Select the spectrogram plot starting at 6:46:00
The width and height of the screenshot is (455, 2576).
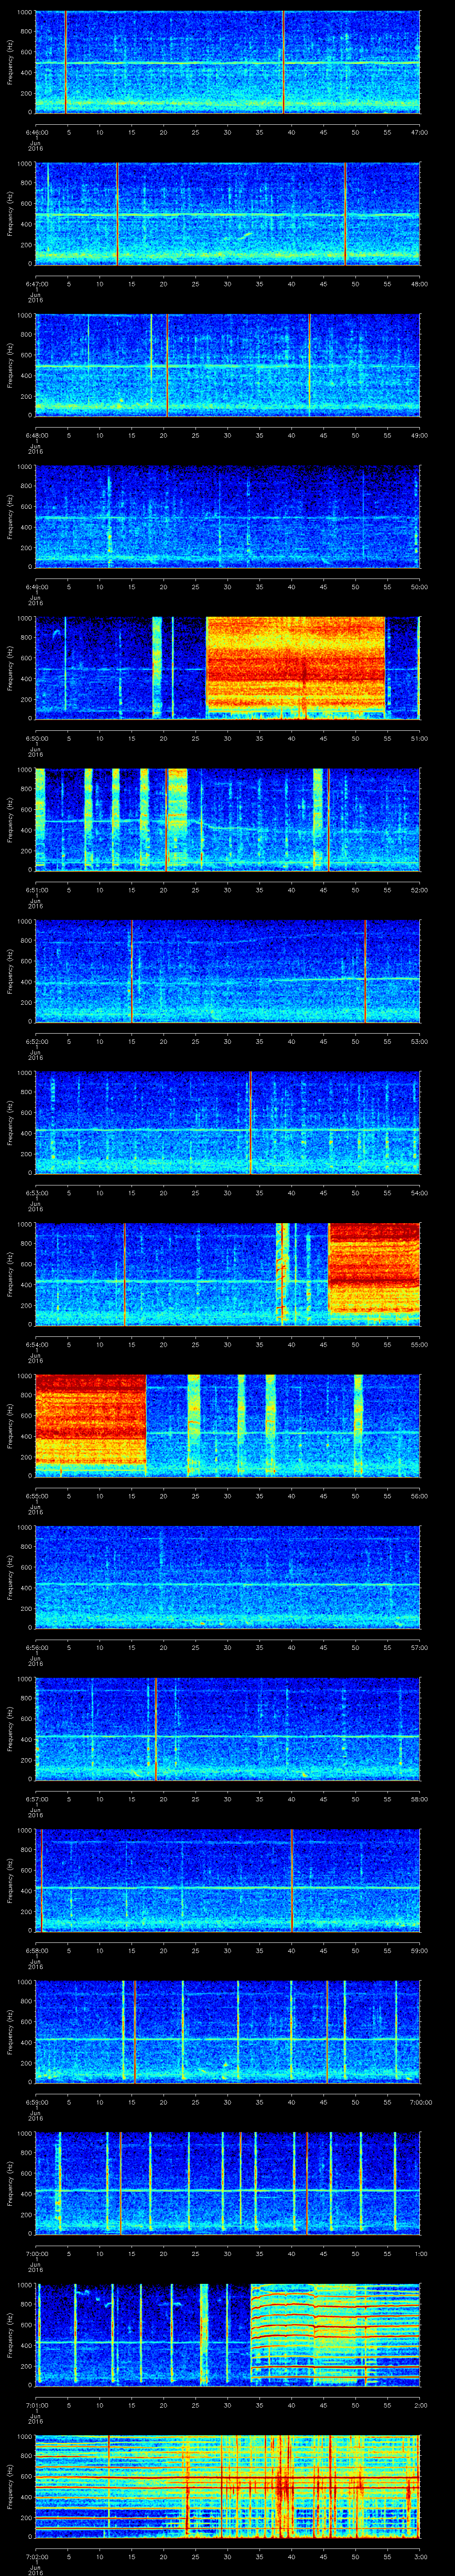point(227,62)
